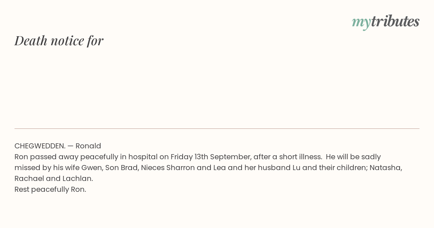The width and height of the screenshot is (434, 228).
Task: Click the text 'Rachael and Lachlan.'
Action: pyautogui.click(x=54, y=178)
